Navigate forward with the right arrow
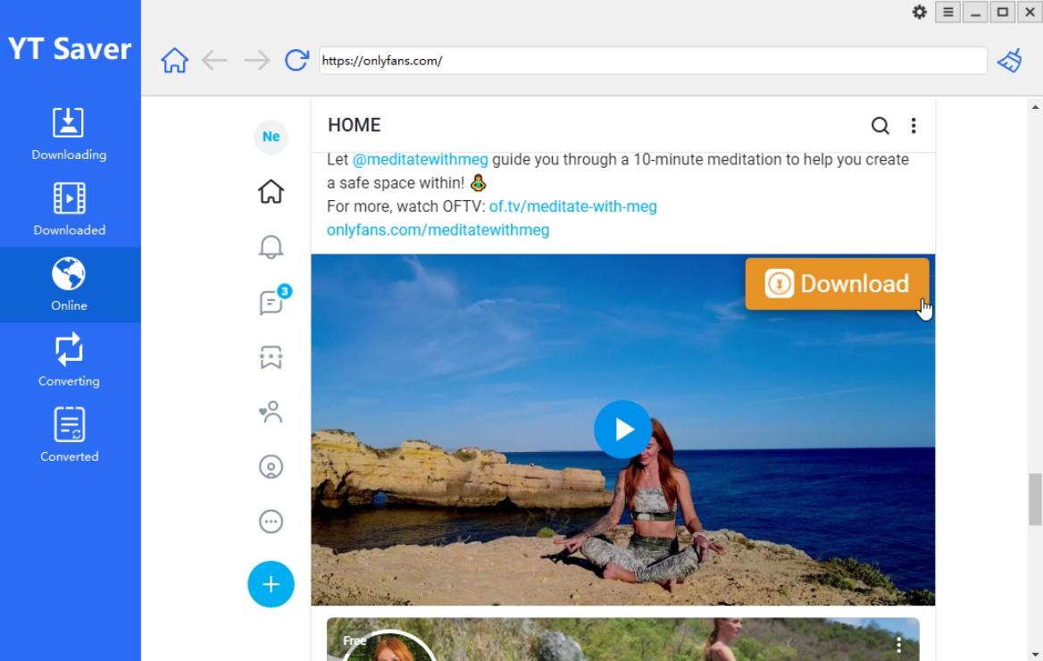 pos(257,61)
